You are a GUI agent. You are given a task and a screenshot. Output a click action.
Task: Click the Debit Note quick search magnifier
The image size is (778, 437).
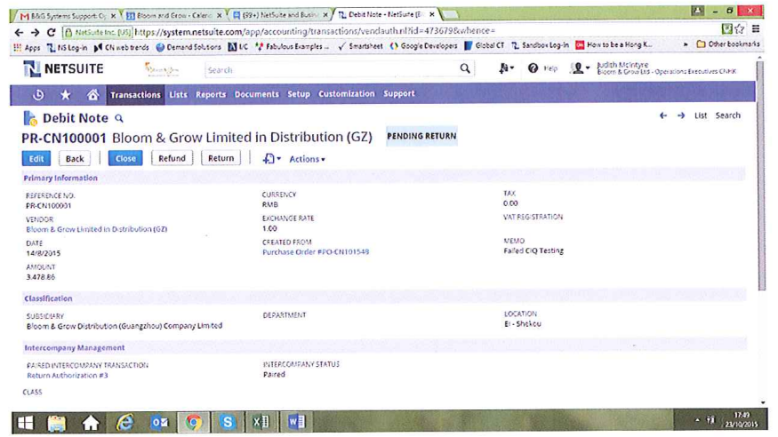[x=119, y=118]
